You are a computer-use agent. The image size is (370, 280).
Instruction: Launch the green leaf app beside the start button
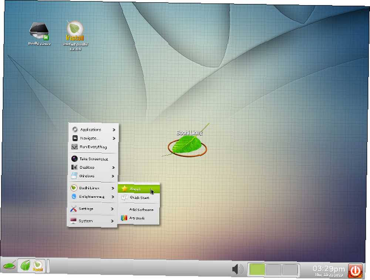click(x=25, y=266)
